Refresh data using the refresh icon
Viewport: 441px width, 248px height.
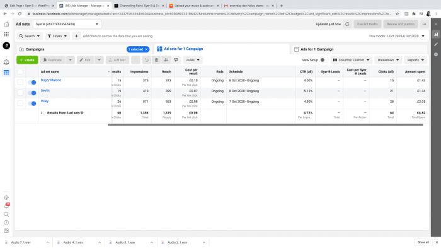[x=347, y=24]
